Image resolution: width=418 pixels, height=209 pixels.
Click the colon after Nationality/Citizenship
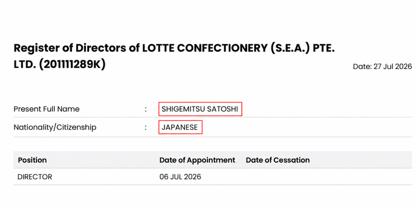[x=146, y=128]
